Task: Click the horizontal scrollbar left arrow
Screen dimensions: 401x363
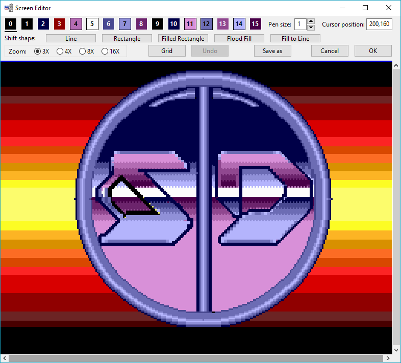Action: click(5, 358)
